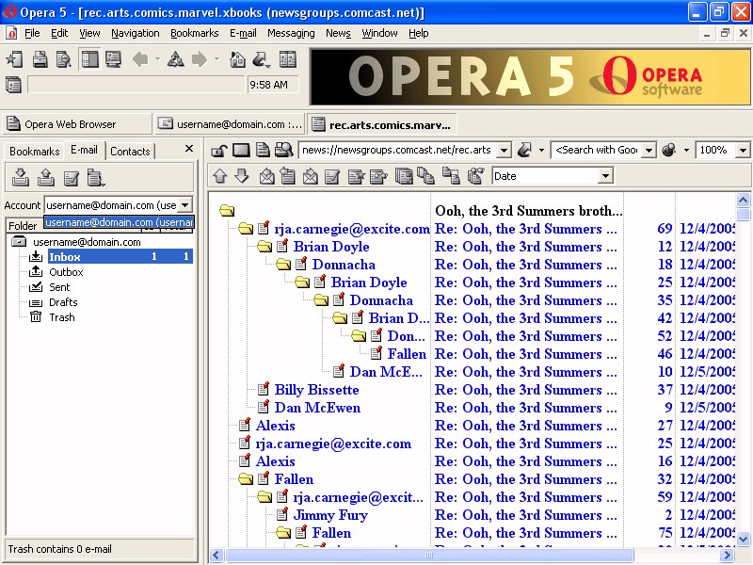The width and height of the screenshot is (753, 565).
Task: Click the first envelope icon in news toolbar
Action: (x=266, y=176)
